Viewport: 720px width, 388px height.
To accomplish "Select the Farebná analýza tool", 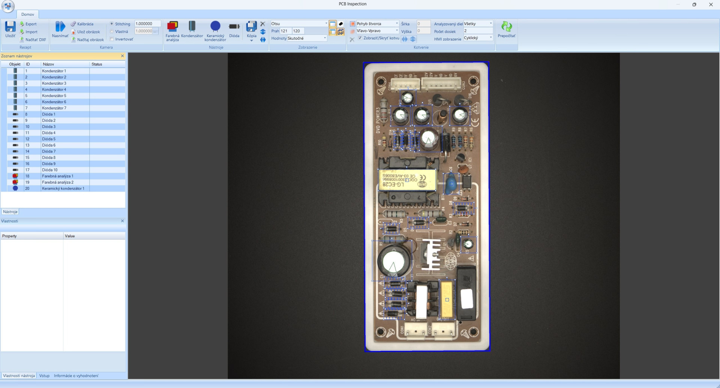I will 172,27.
